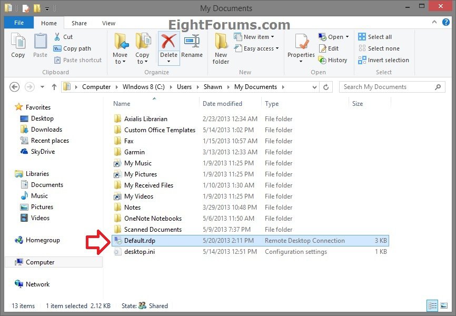Viewport: 456px width, 316px height.
Task: Switch to large icons view in status bar
Action: pyautogui.click(x=443, y=305)
